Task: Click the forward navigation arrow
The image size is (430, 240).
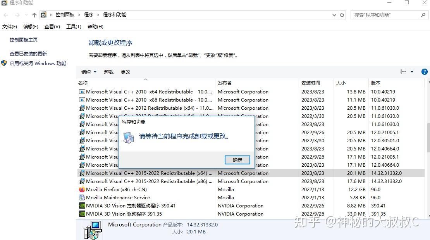Action: [x=17, y=15]
